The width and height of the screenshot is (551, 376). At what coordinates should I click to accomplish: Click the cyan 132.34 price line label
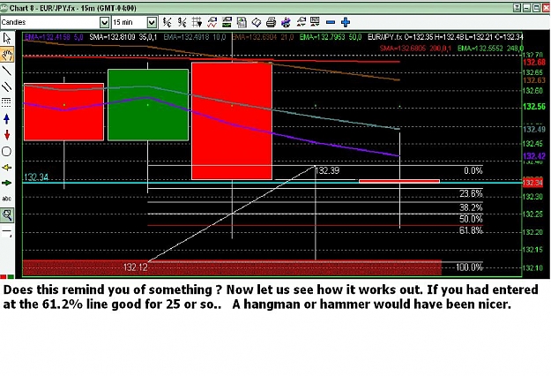click(x=36, y=177)
